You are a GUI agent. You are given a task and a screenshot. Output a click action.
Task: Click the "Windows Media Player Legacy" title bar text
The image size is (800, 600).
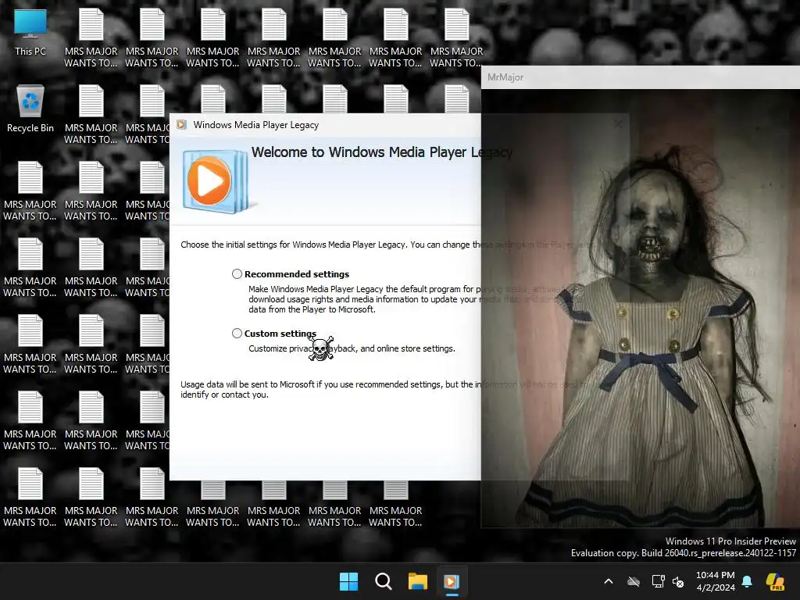tap(256, 125)
